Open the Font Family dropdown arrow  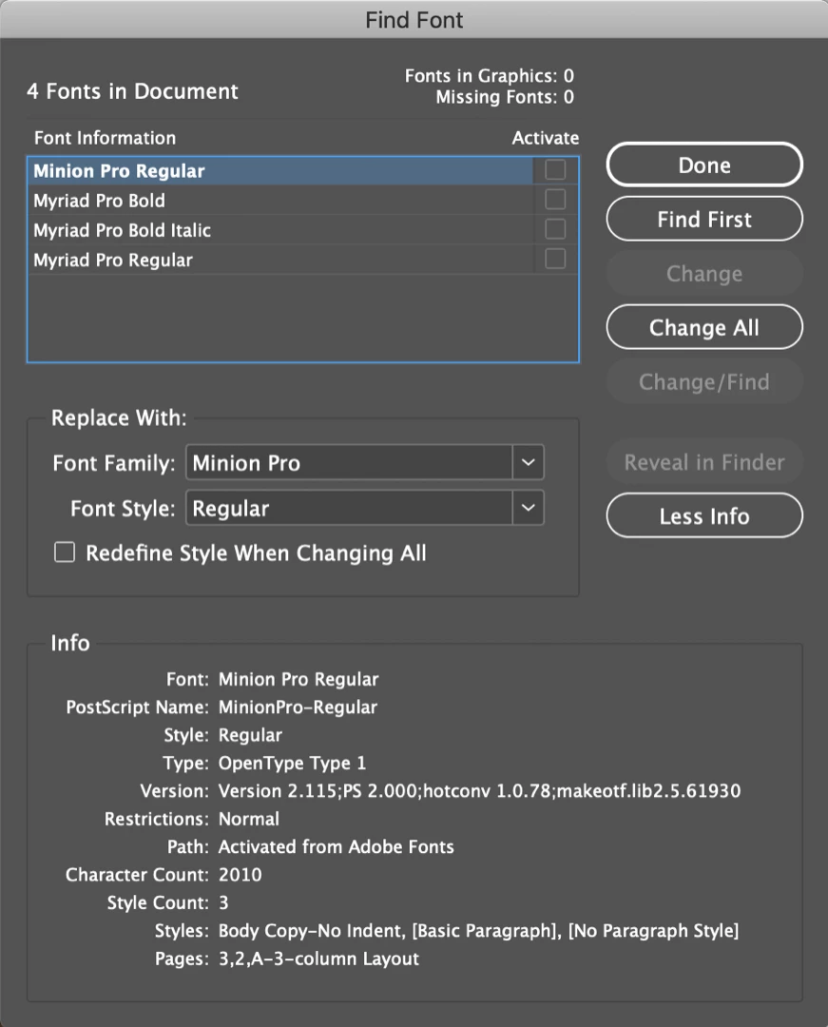tap(529, 462)
